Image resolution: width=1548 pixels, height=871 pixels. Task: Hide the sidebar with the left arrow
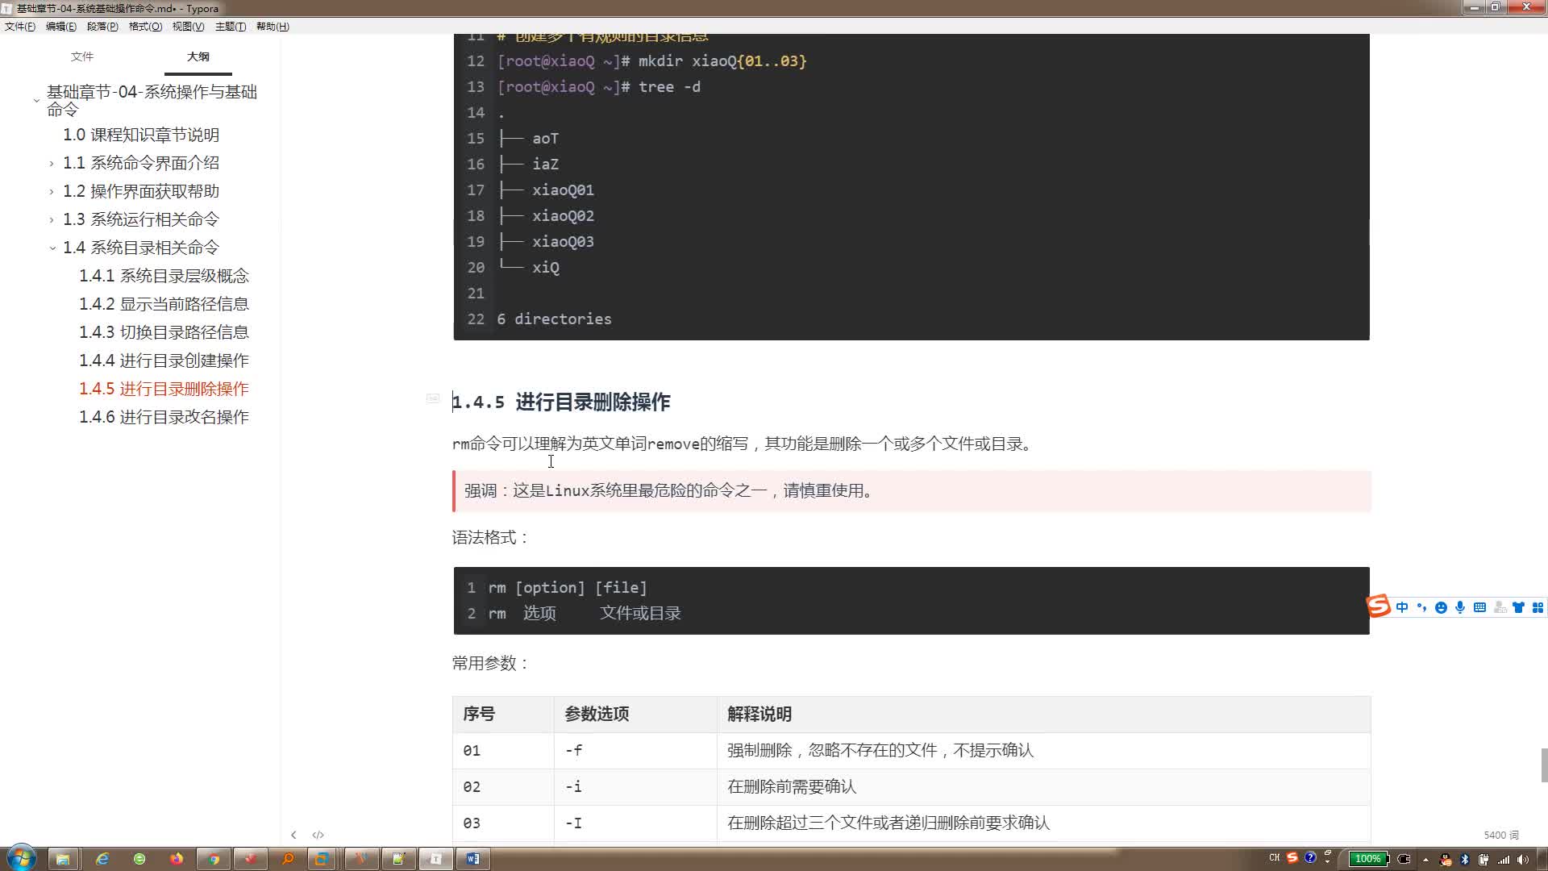(293, 835)
